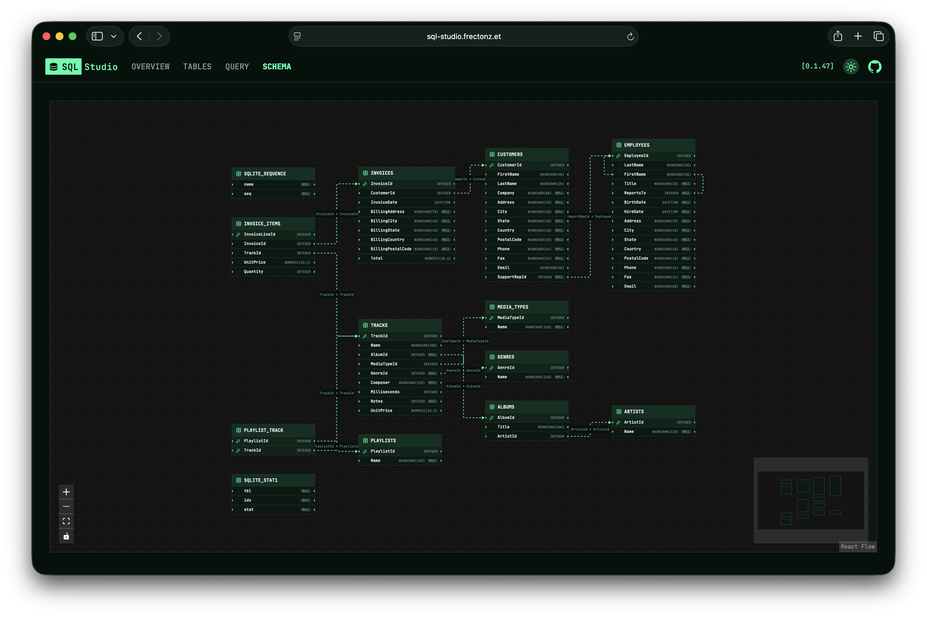Click the React Flow attribution link
Screen dimensions: 927x617
tap(857, 547)
